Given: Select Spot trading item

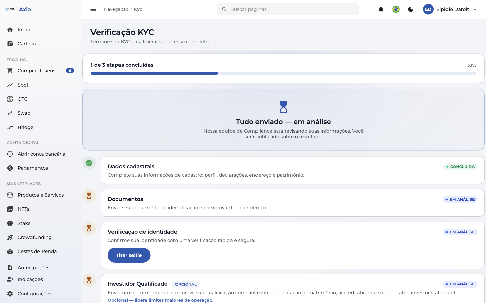Looking at the screenshot, I should point(40,85).
